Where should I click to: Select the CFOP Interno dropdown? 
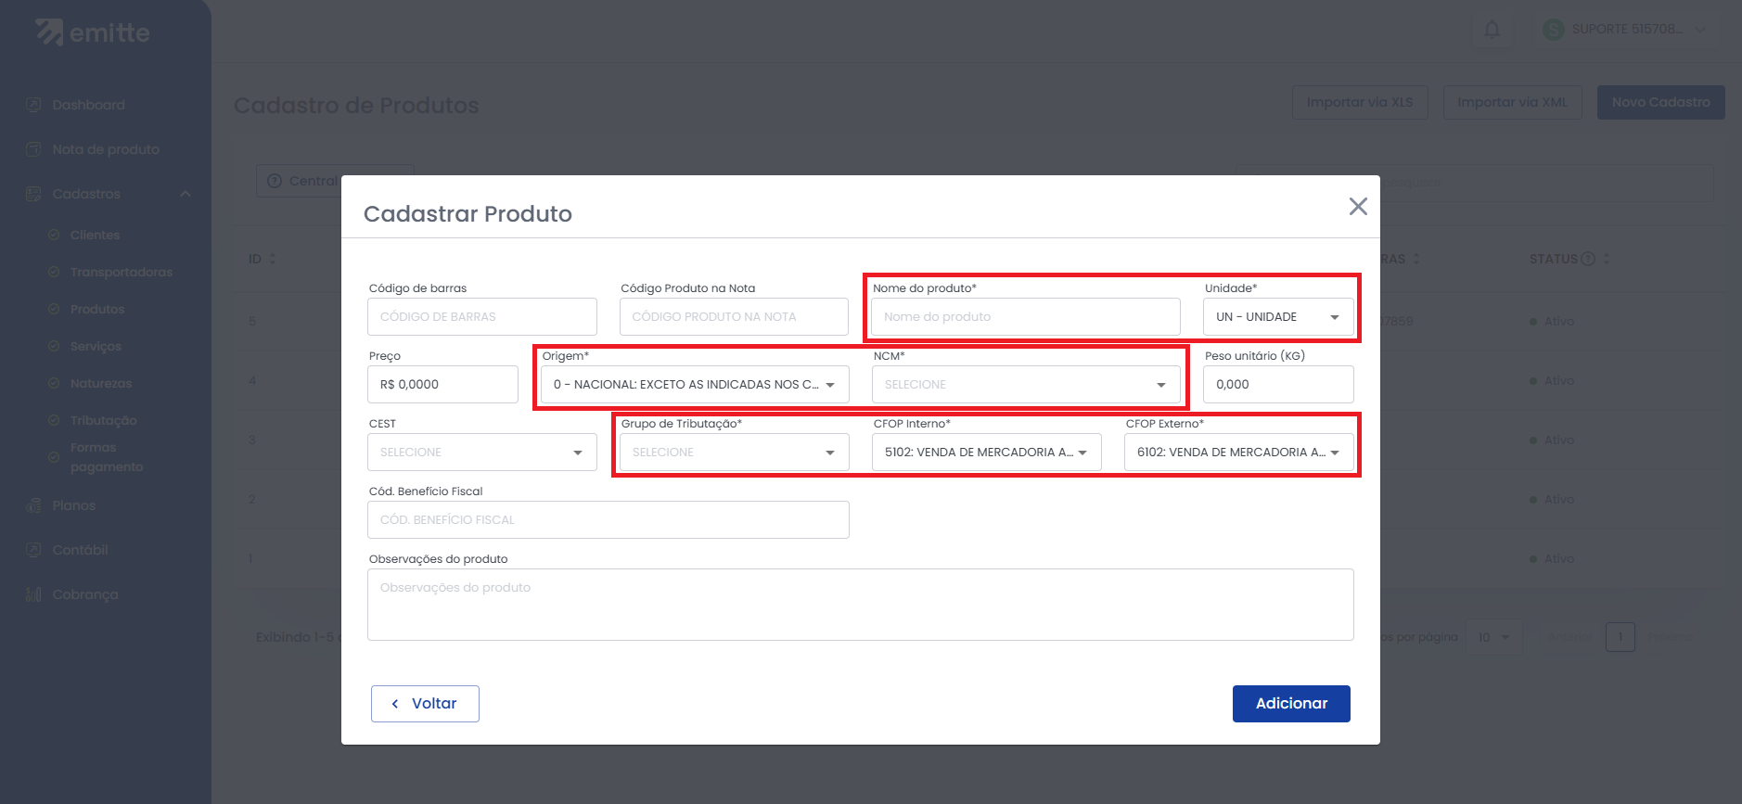click(x=986, y=453)
